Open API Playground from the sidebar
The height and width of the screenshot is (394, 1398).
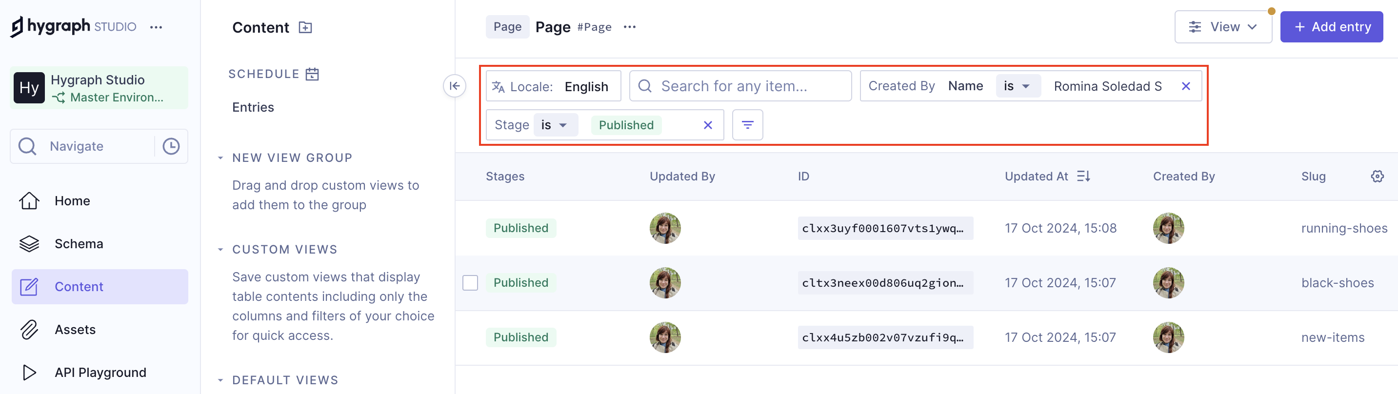(x=100, y=372)
